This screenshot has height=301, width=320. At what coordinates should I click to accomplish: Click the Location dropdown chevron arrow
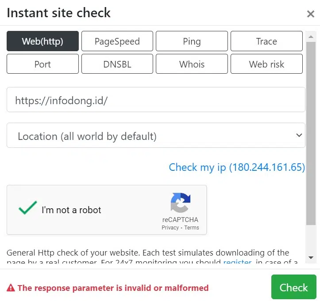[x=299, y=135]
